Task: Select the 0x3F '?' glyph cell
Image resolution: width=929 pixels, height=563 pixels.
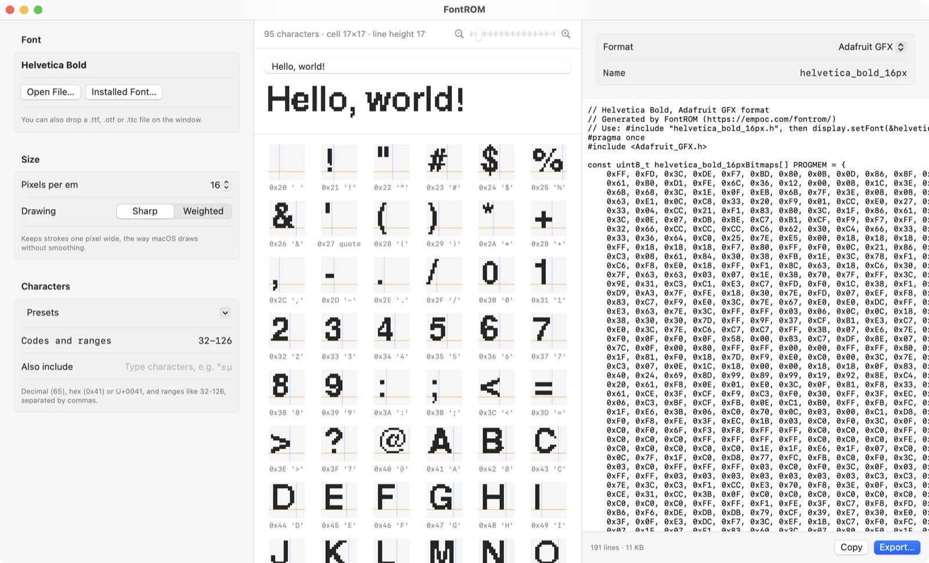Action: point(339,450)
